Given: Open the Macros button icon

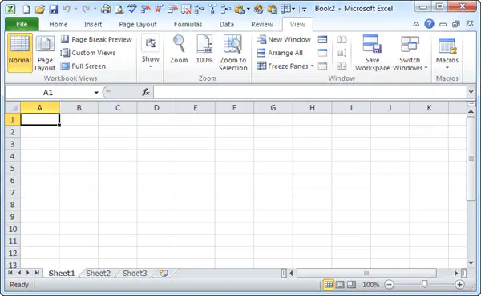Looking at the screenshot, I should [x=447, y=46].
